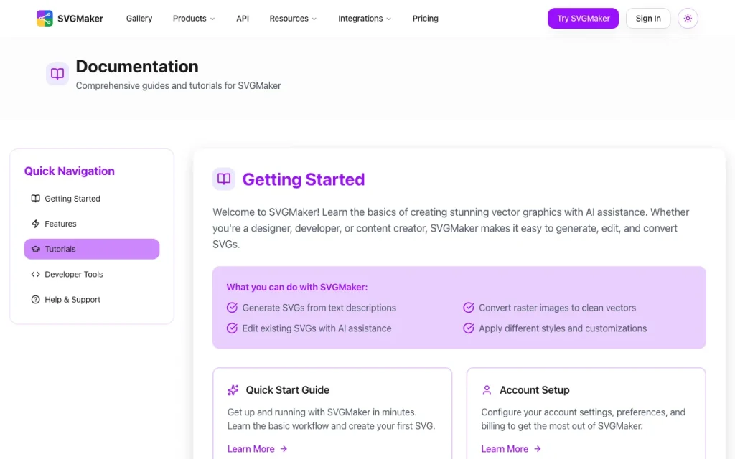The image size is (735, 459).
Task: Open the API page from navbar
Action: click(243, 19)
